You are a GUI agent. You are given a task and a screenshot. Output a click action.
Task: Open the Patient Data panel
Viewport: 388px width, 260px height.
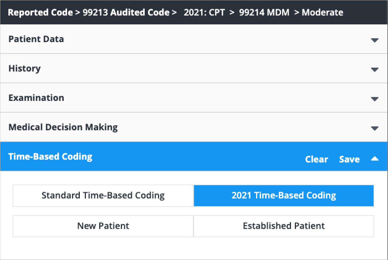click(x=36, y=39)
